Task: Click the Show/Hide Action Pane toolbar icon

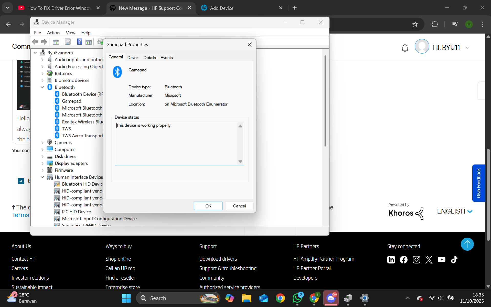Action: [x=89, y=42]
